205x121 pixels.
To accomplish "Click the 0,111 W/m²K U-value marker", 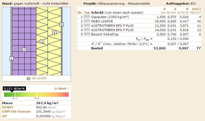I will coord(15,89).
